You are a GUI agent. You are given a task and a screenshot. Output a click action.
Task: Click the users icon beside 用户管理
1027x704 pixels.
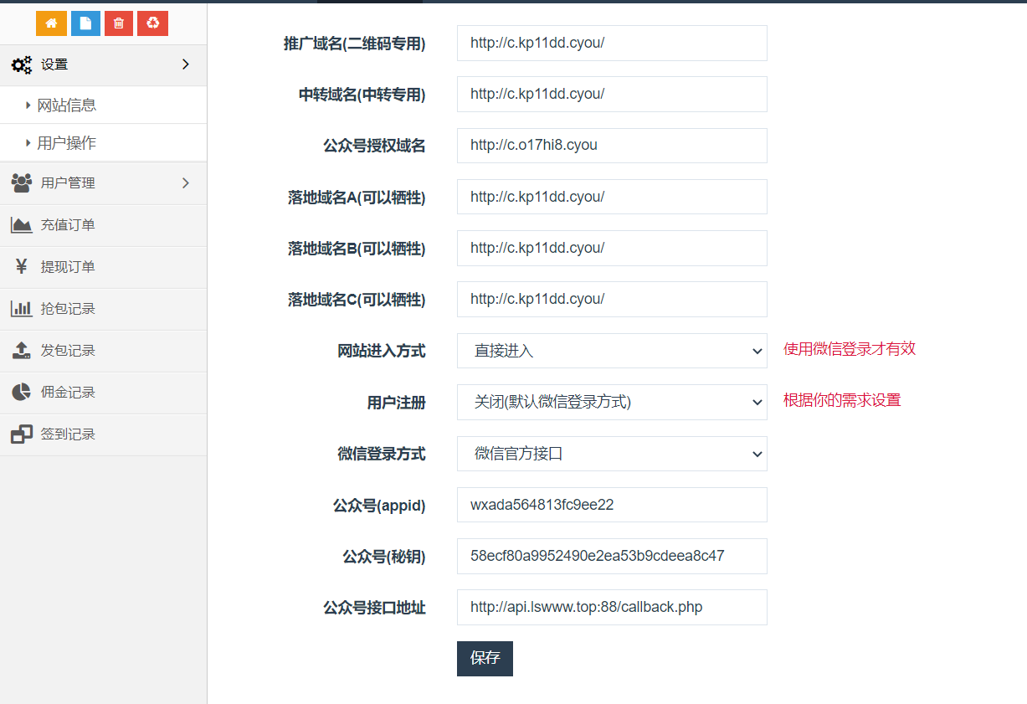click(22, 182)
